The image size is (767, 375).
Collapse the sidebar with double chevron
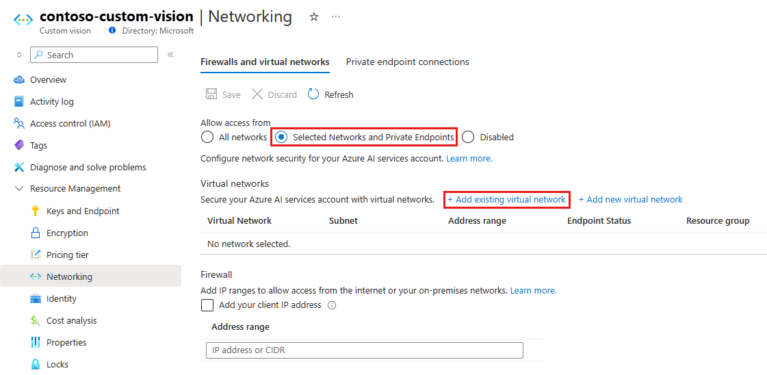pyautogui.click(x=170, y=55)
